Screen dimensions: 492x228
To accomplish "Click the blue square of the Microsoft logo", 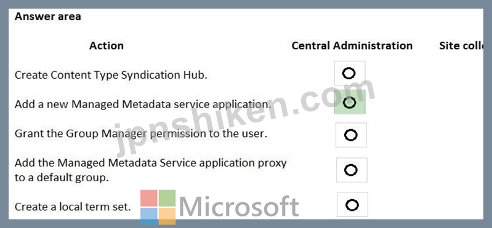I will point(149,216).
